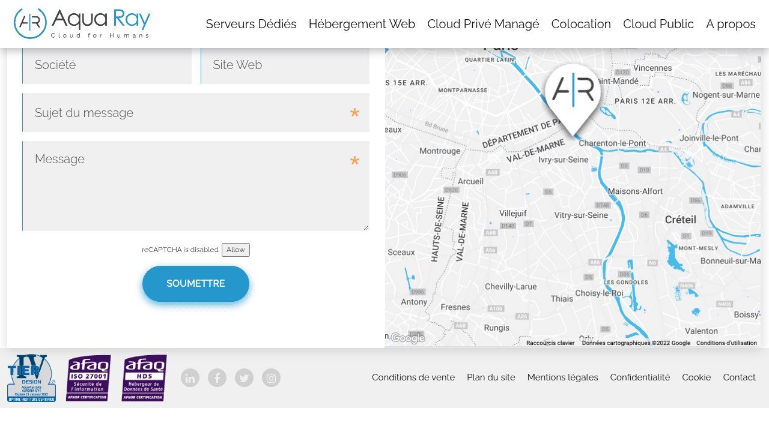Open the LinkedIn social icon

[190, 378]
